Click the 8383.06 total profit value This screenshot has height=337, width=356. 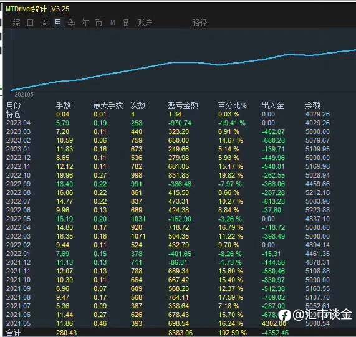click(181, 333)
